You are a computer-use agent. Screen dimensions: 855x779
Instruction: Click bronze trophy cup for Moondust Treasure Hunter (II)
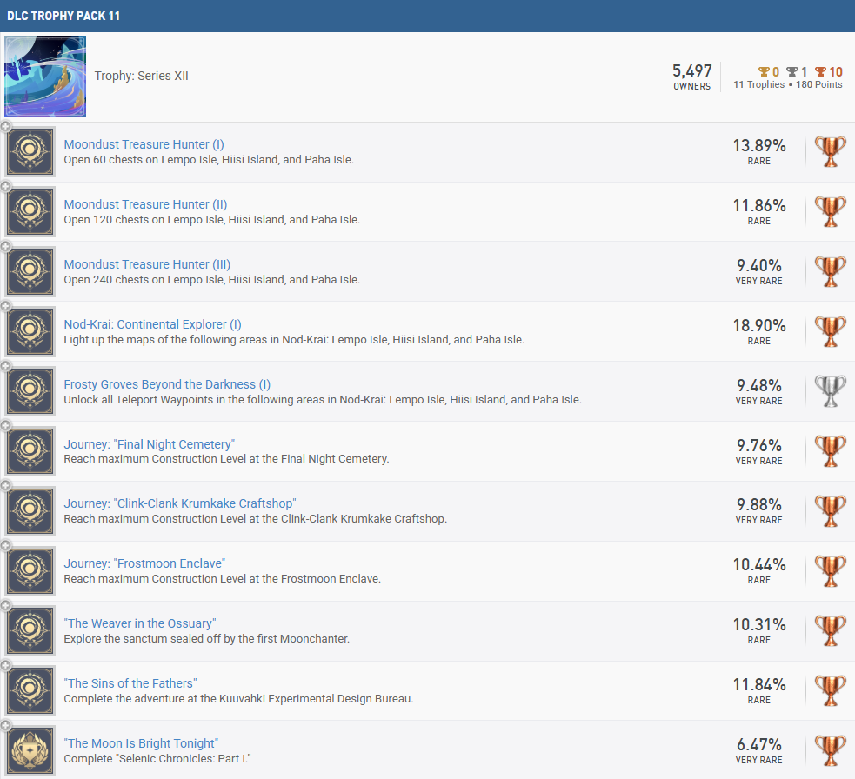830,211
